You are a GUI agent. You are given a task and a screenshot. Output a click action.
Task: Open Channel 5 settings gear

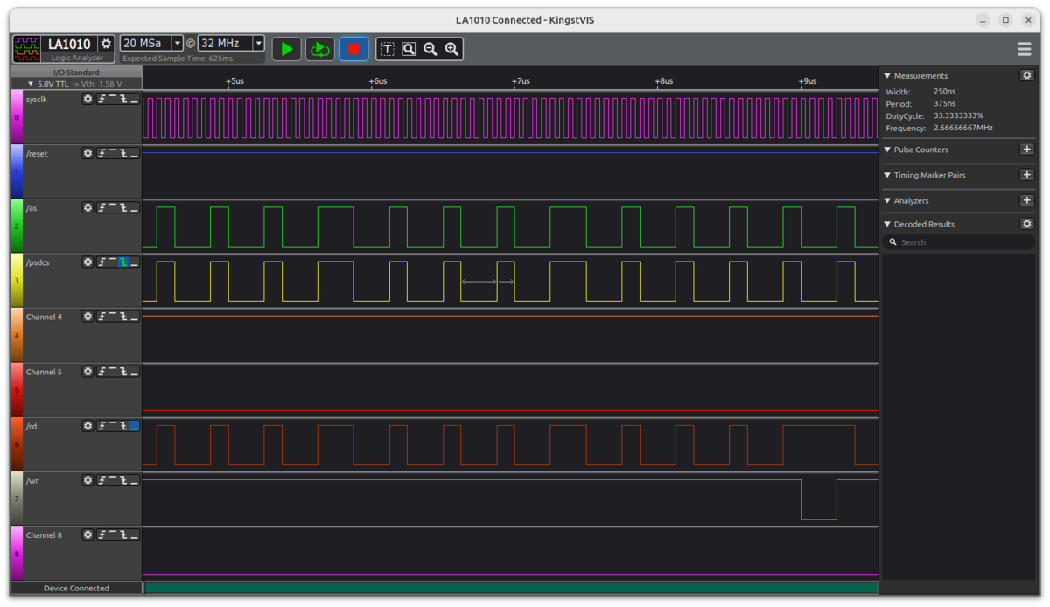(x=87, y=371)
